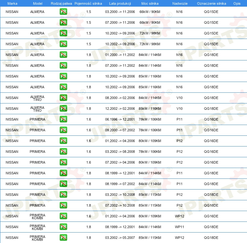Click fuel icon in Primera Kombi 03.2002 -> 05.2007 row
This screenshot has width=247, height=243.
click(x=63, y=238)
